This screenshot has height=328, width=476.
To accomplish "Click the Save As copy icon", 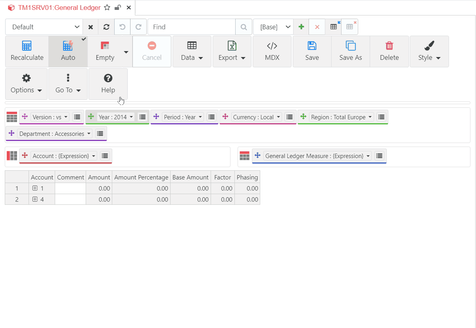I will (x=351, y=46).
